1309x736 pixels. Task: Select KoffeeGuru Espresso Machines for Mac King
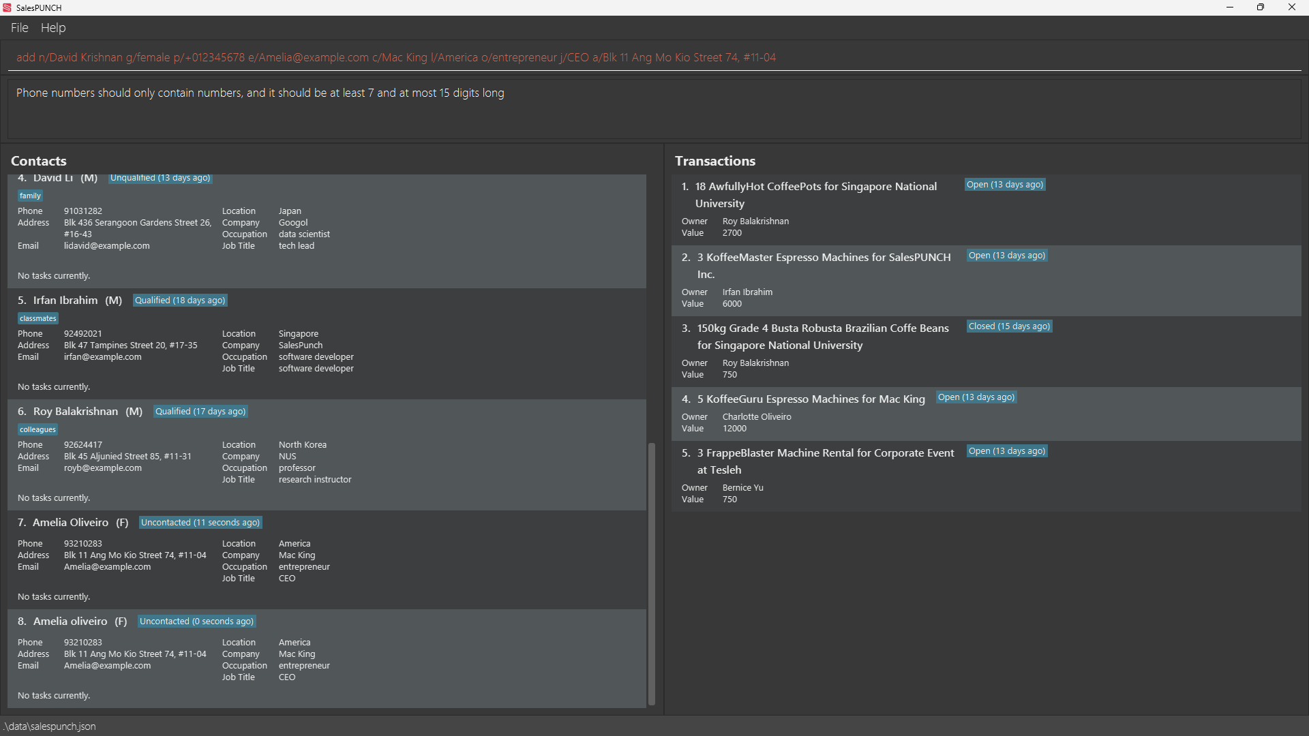click(811, 399)
